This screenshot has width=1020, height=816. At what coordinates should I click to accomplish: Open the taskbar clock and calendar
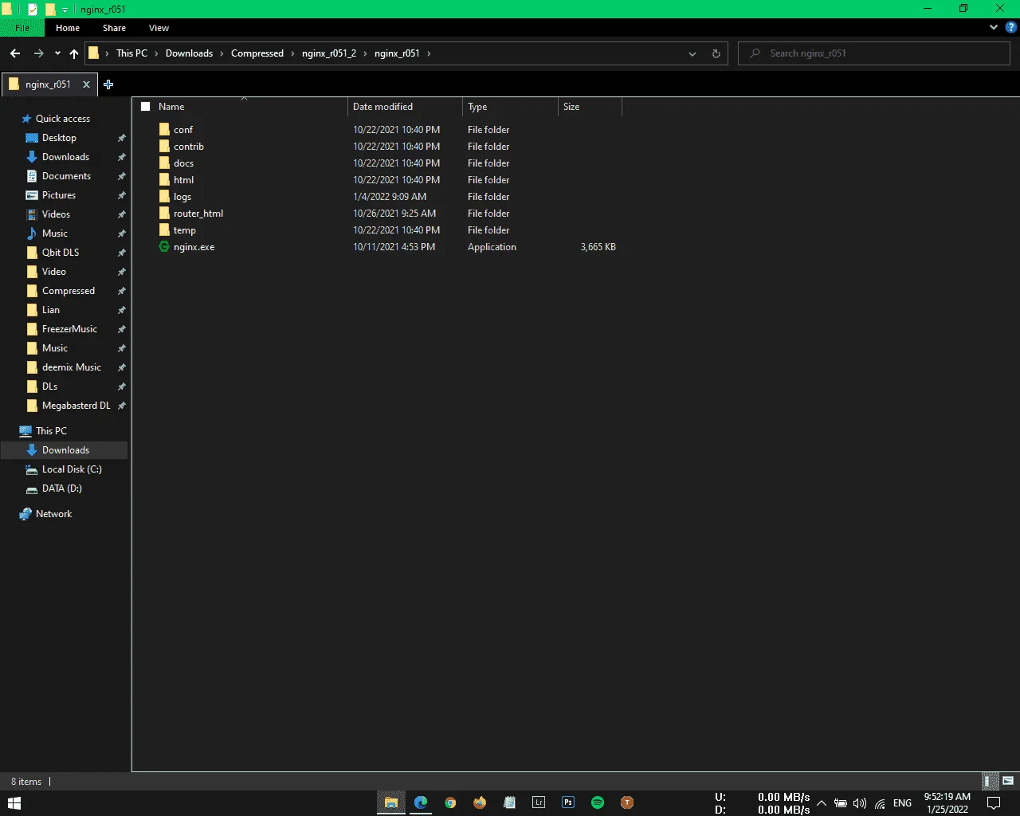(947, 802)
